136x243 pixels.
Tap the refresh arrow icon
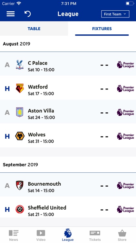[x=28, y=14]
